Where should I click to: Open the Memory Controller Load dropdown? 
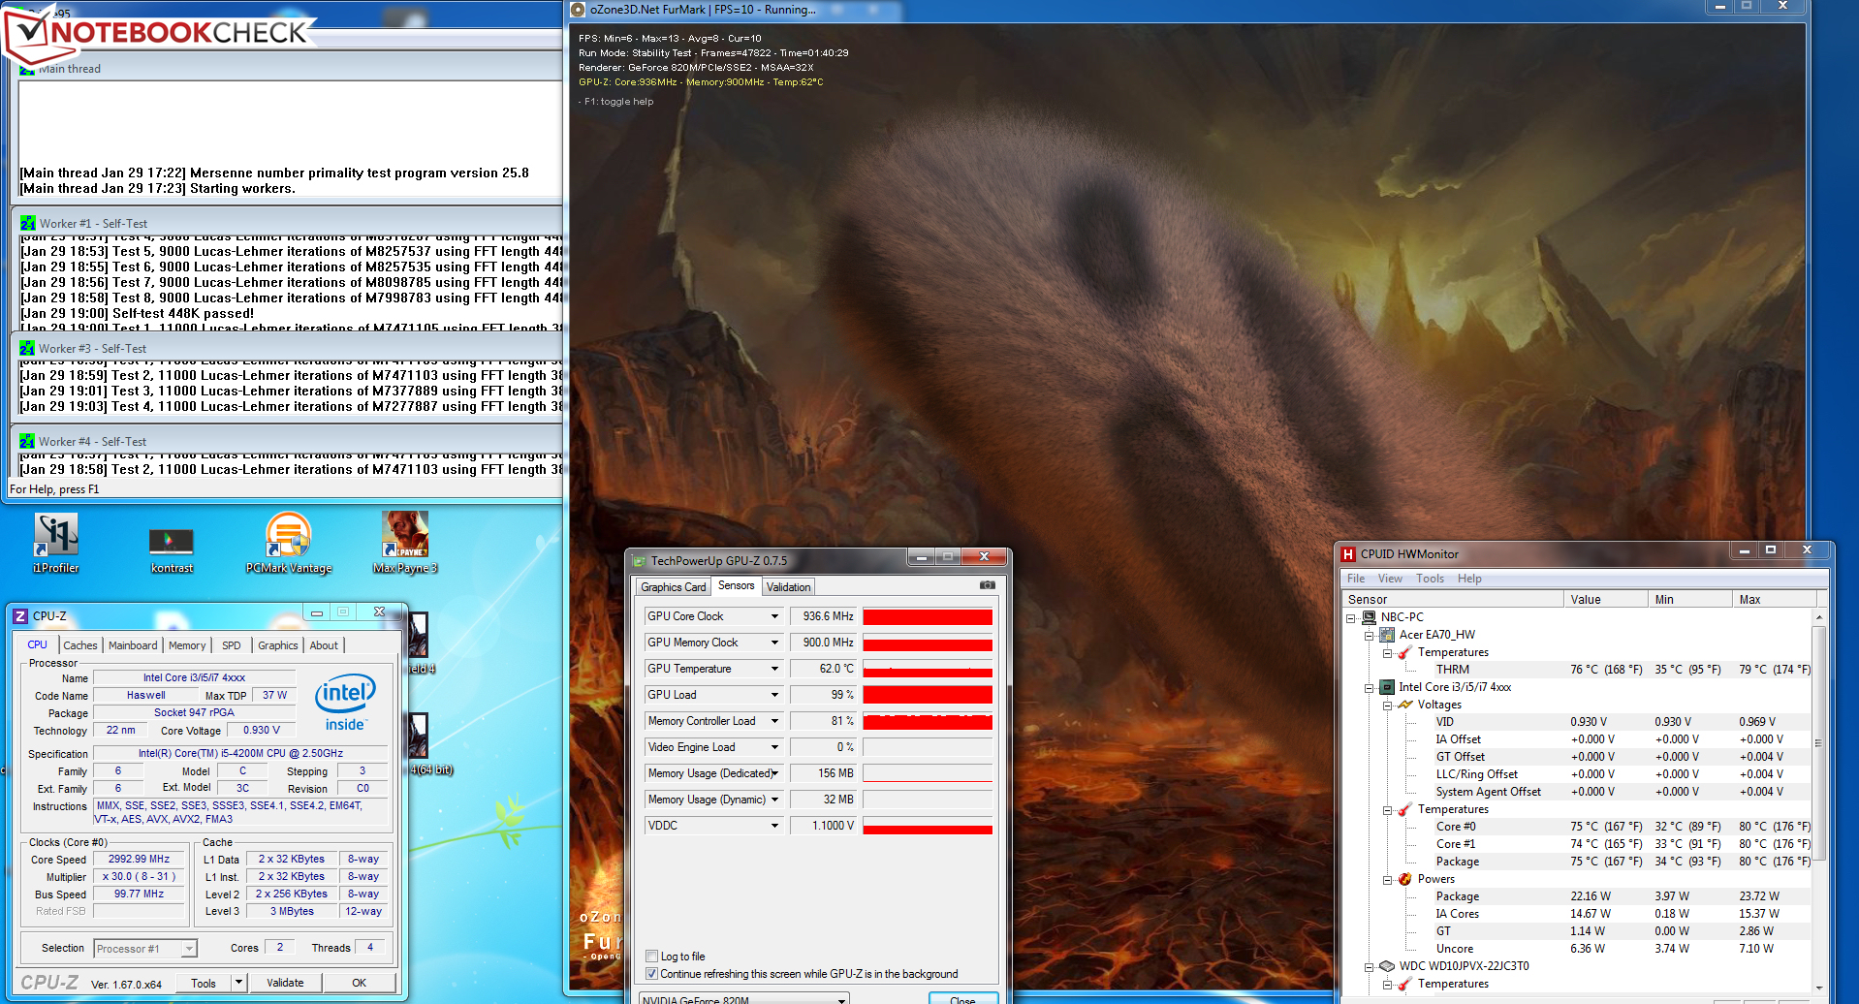coord(774,721)
